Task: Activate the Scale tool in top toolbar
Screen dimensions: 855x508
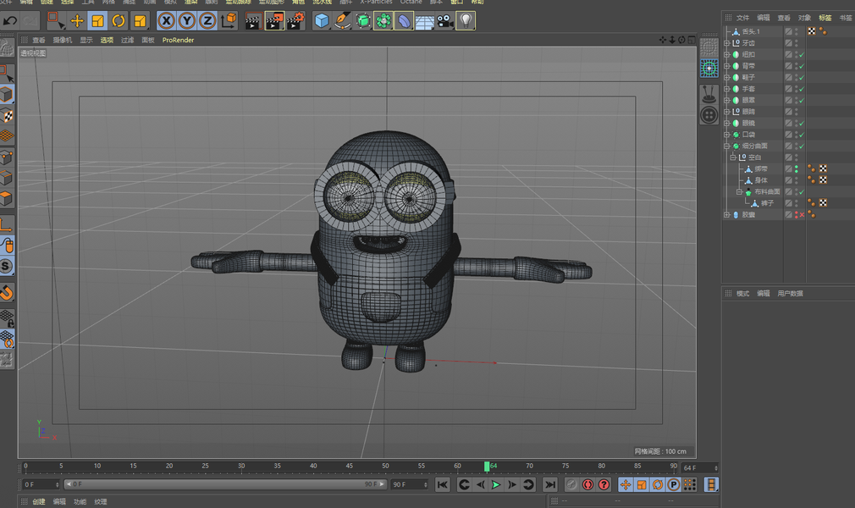Action: [x=97, y=21]
